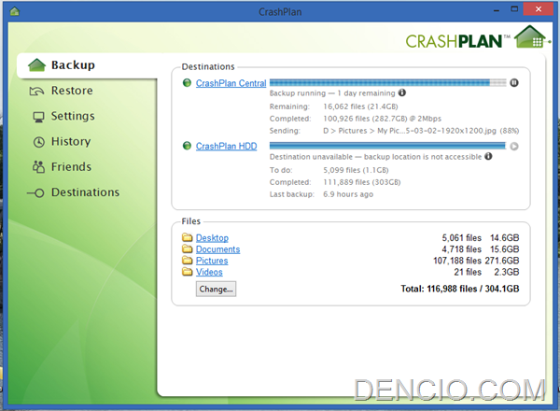Click the Pictures folder icon
This screenshot has height=411, width=560.
point(188,261)
